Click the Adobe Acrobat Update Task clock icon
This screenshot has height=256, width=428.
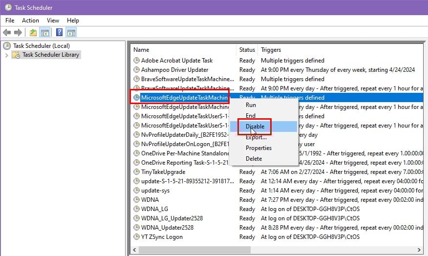(136, 60)
